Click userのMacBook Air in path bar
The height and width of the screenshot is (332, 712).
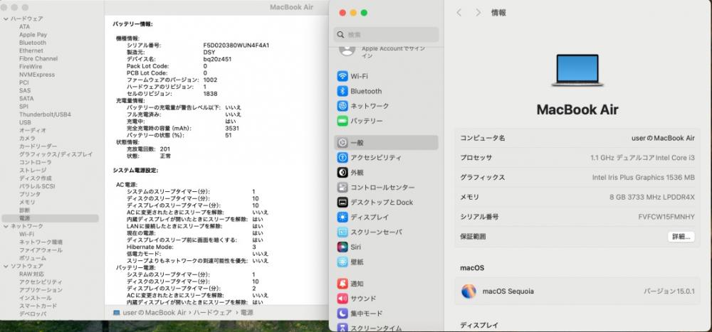(154, 313)
